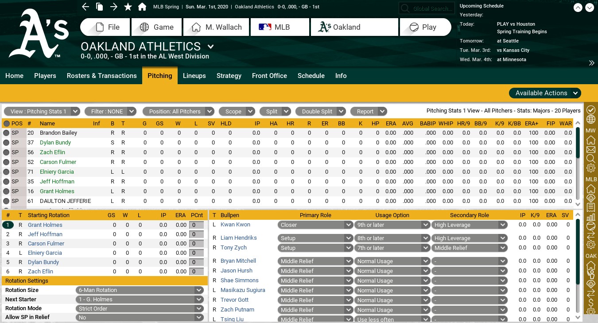This screenshot has width=598, height=323.
Task: Toggle the selection circle for Zach Eflin
Action: click(6, 152)
